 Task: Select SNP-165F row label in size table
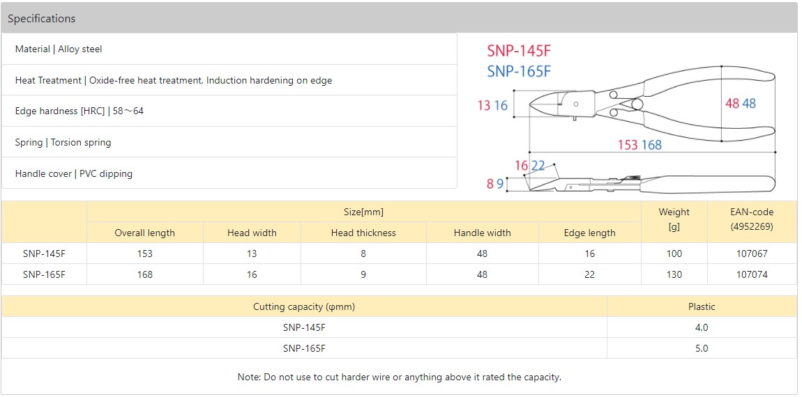pyautogui.click(x=44, y=274)
